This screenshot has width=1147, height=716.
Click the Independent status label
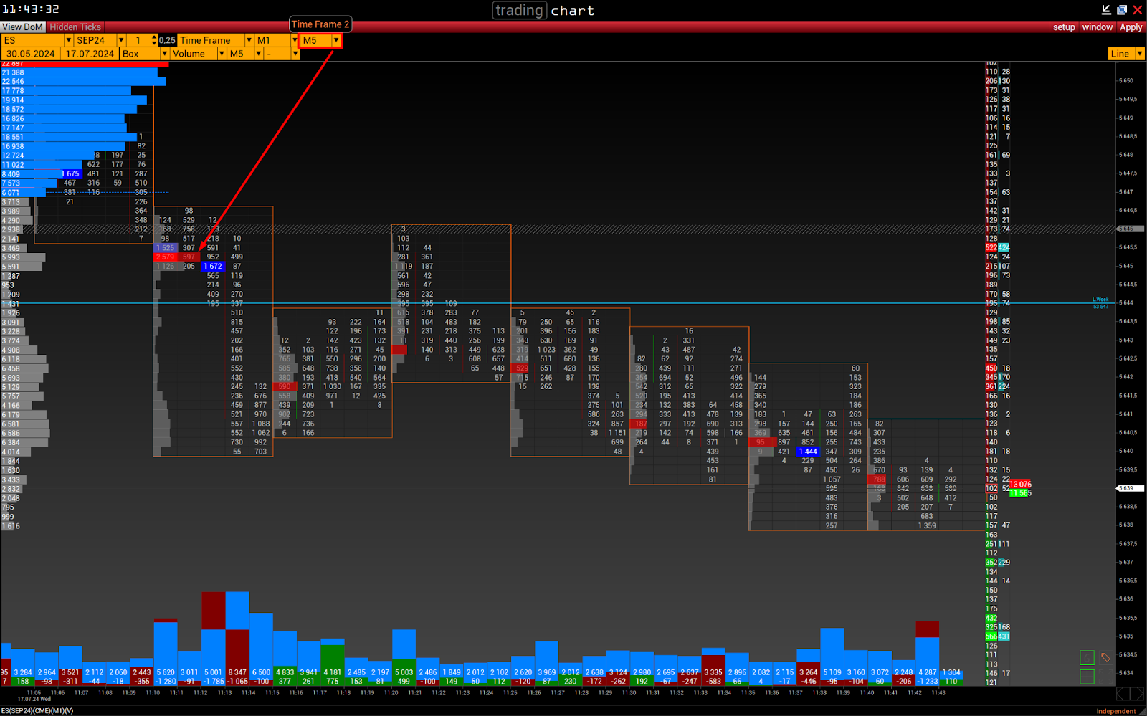[x=1115, y=711]
